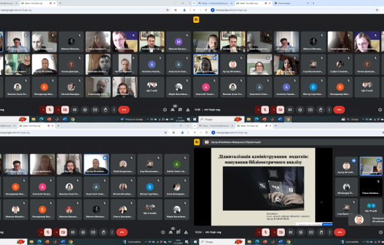Expand video settings arrow in the bottom-left meeting window
The height and width of the screenshot is (245, 384).
57,232
